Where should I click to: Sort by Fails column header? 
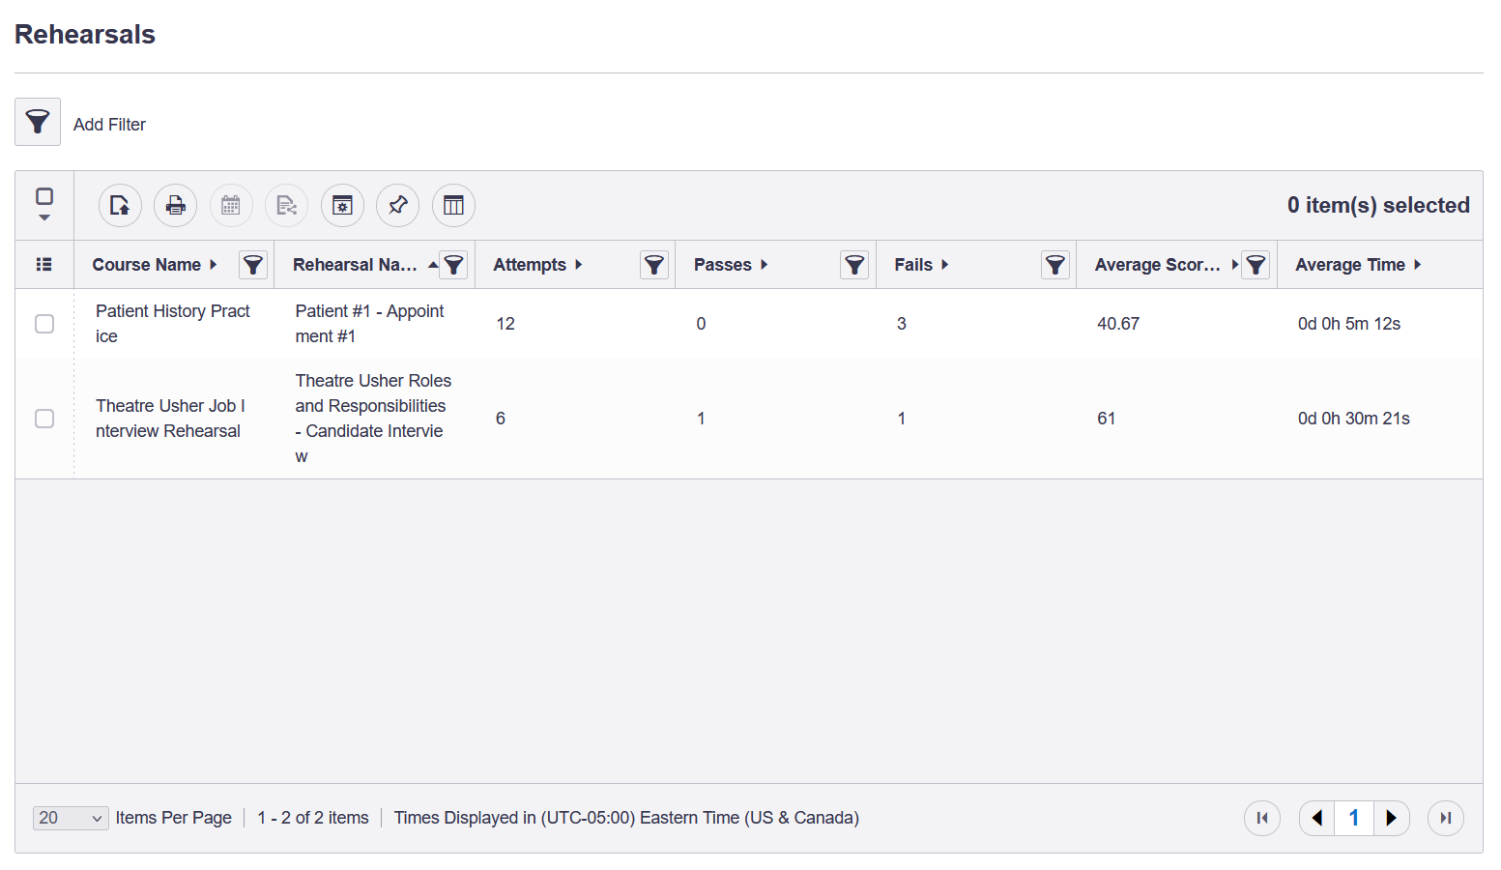point(921,265)
